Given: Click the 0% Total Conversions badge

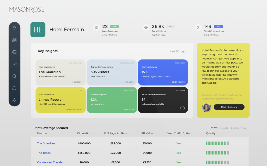Looking at the screenshot, I should (x=218, y=26).
